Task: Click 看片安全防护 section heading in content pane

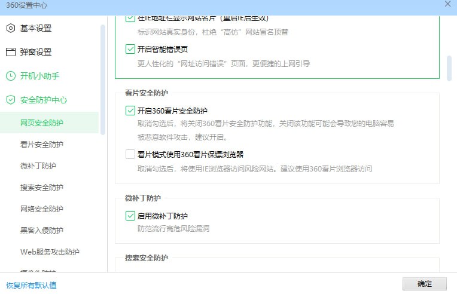Action: tap(147, 93)
